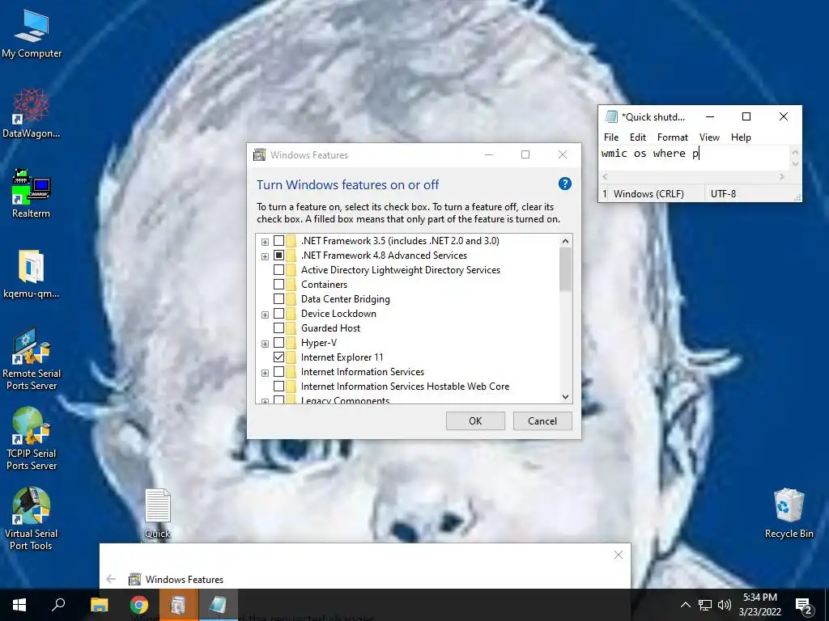Viewport: 829px width, 621px height.
Task: Open the kqemu-qm folder icon
Action: (32, 274)
